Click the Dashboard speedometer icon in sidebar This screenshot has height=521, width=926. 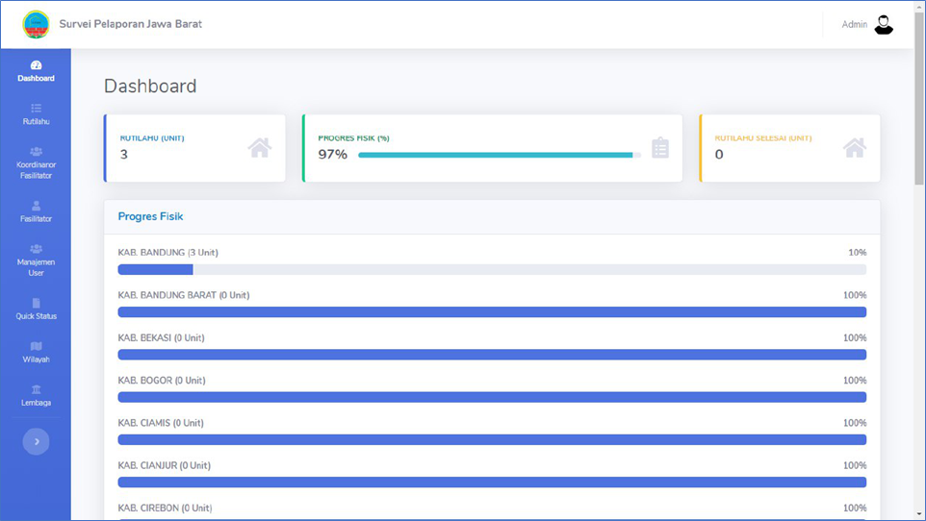click(36, 65)
